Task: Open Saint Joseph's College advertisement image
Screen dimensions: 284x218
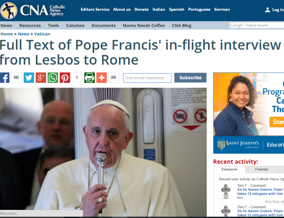Action: coord(249,113)
